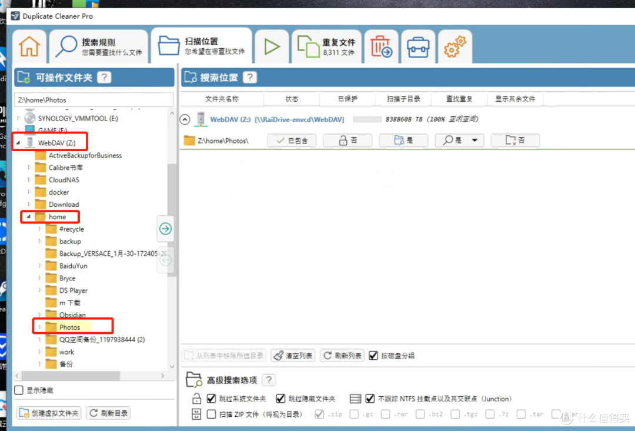Screen dimensions: 635x431
Task: Select the #recycle folder
Action: (72, 229)
